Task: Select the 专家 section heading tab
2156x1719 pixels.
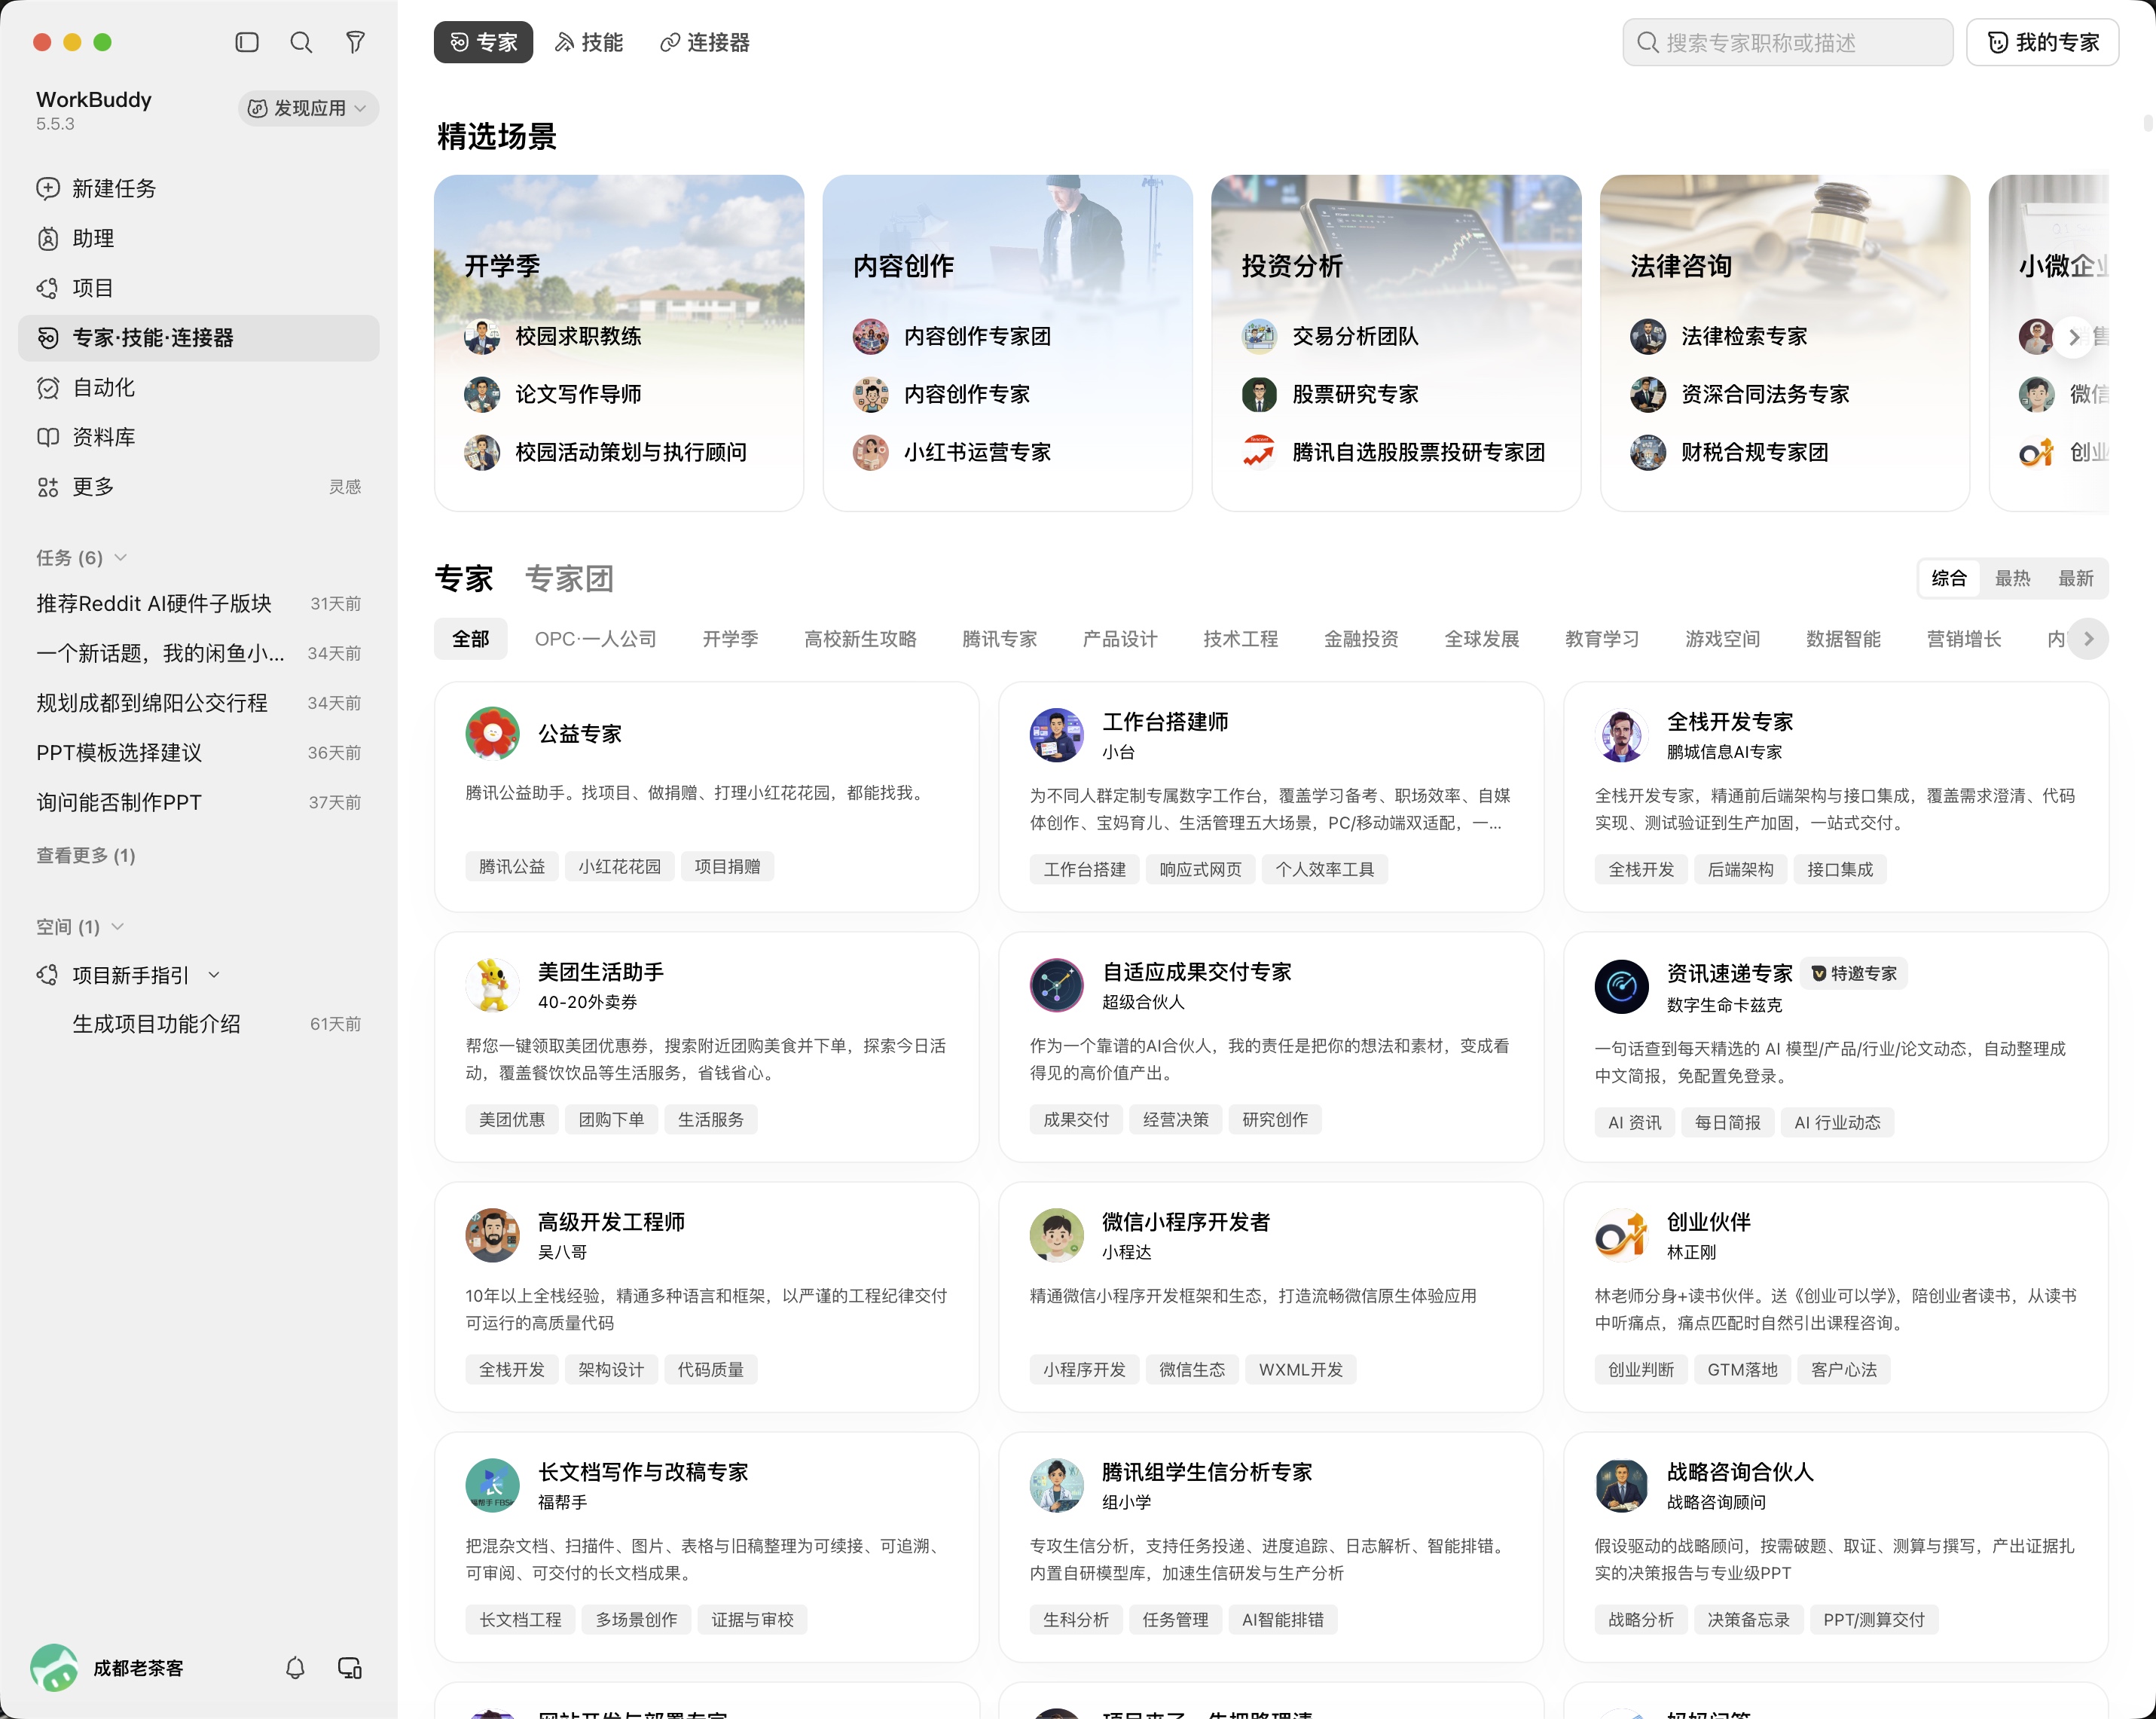Action: (x=464, y=578)
